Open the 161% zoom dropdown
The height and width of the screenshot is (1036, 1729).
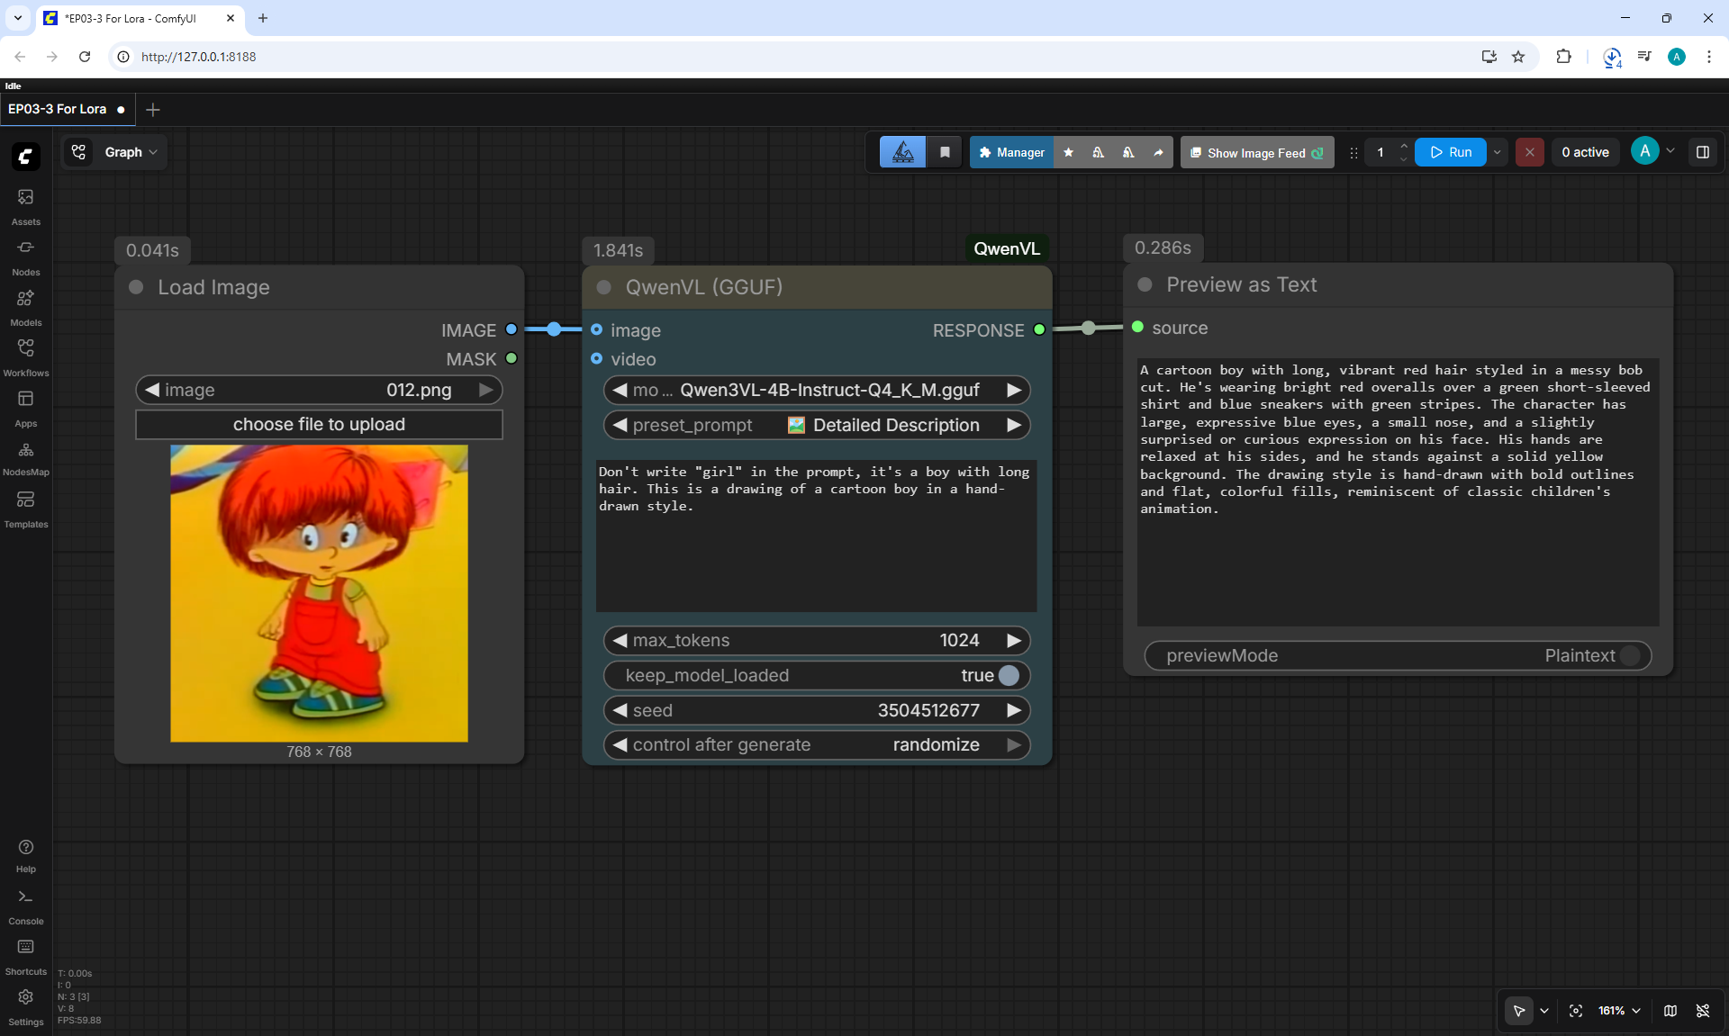coord(1619,1011)
